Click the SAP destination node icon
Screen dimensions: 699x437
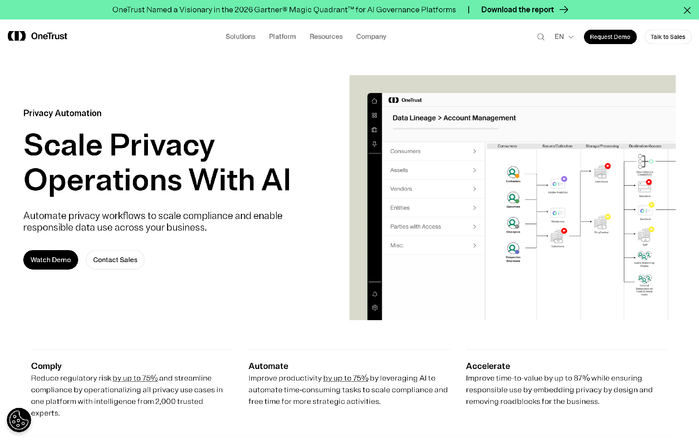(645, 234)
